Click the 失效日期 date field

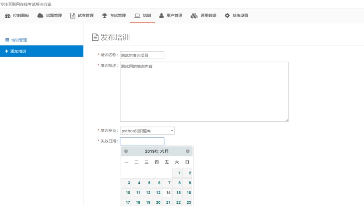tap(142, 141)
